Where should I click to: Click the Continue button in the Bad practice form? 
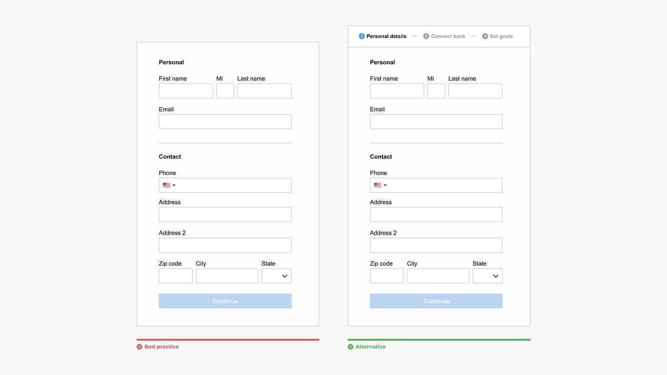(x=225, y=301)
